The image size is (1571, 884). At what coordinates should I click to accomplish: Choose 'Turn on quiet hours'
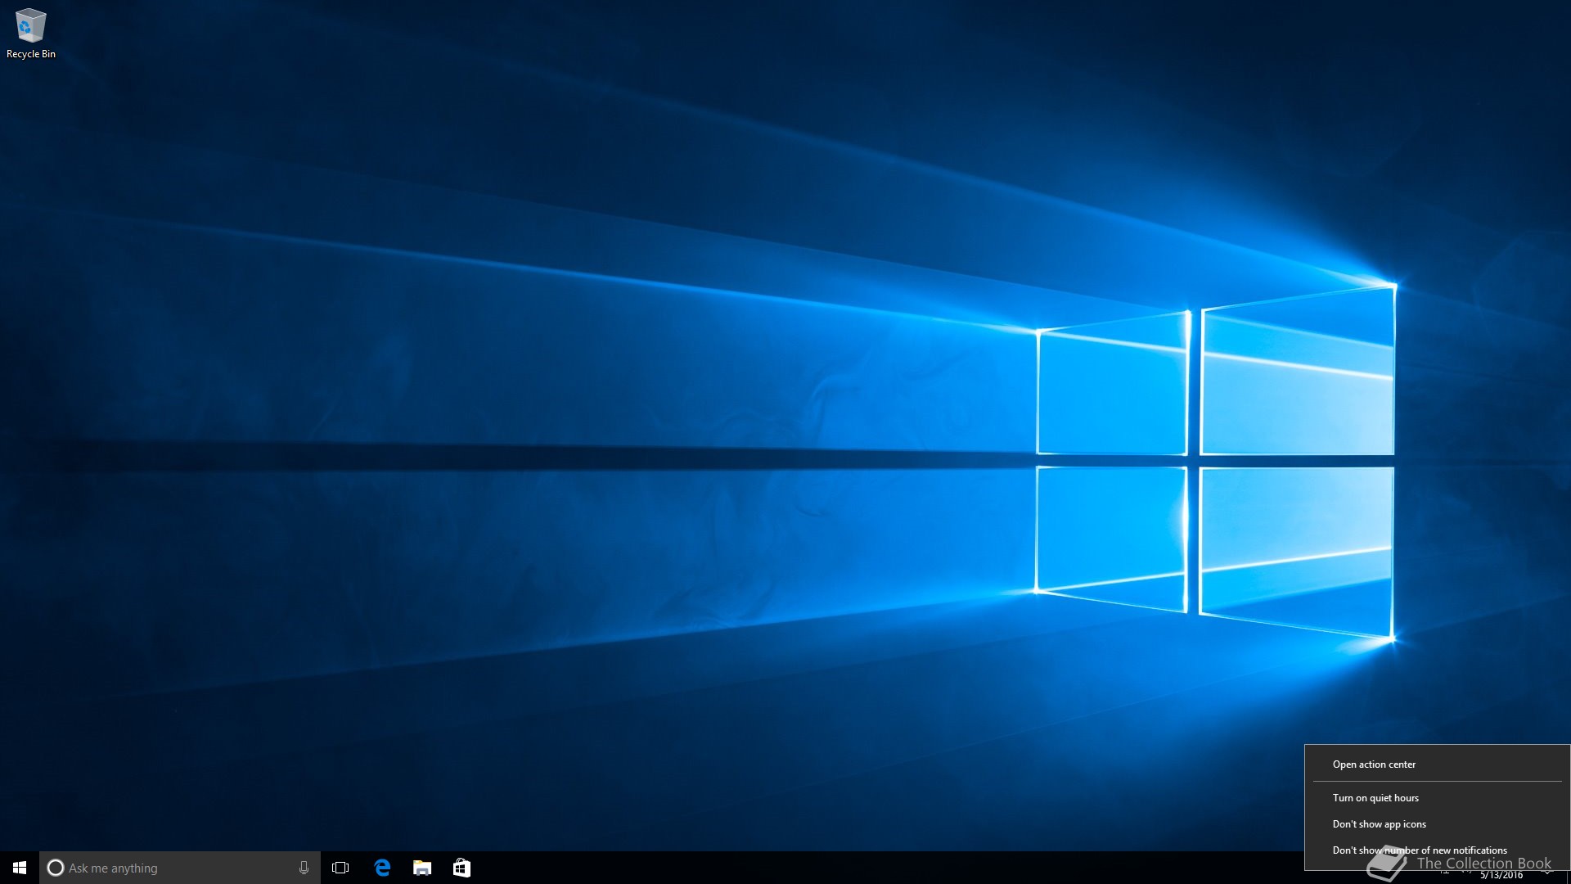1438,798
